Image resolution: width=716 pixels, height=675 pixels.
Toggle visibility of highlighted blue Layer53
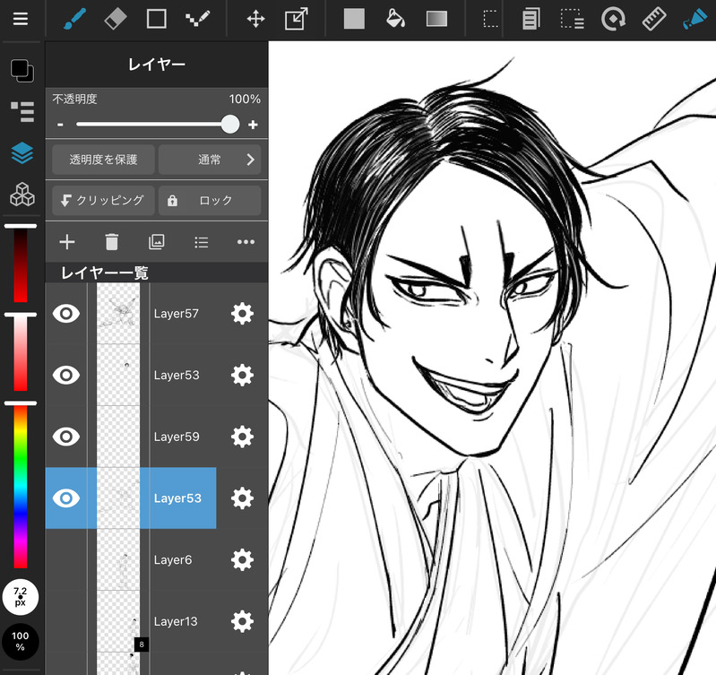66,498
